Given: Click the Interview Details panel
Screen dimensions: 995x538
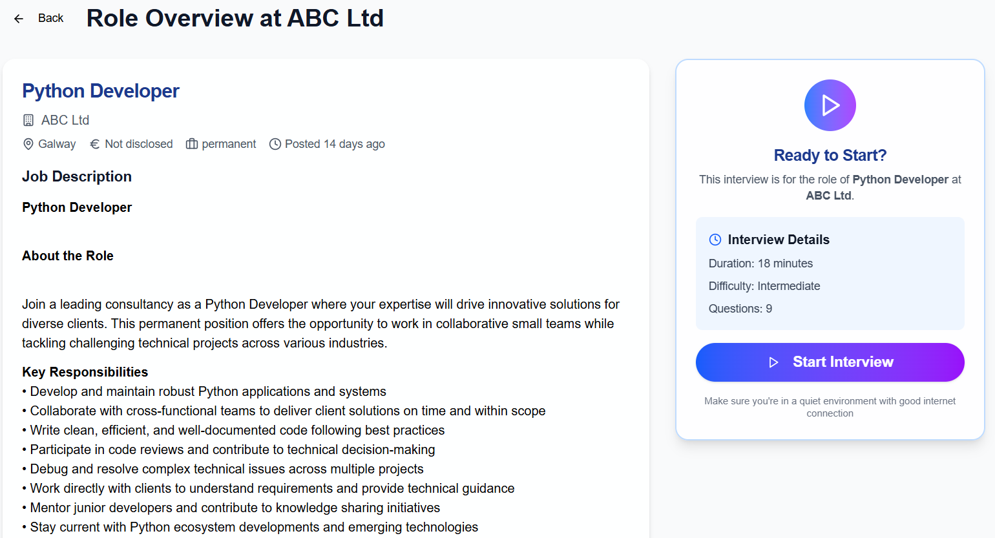Looking at the screenshot, I should pos(830,273).
